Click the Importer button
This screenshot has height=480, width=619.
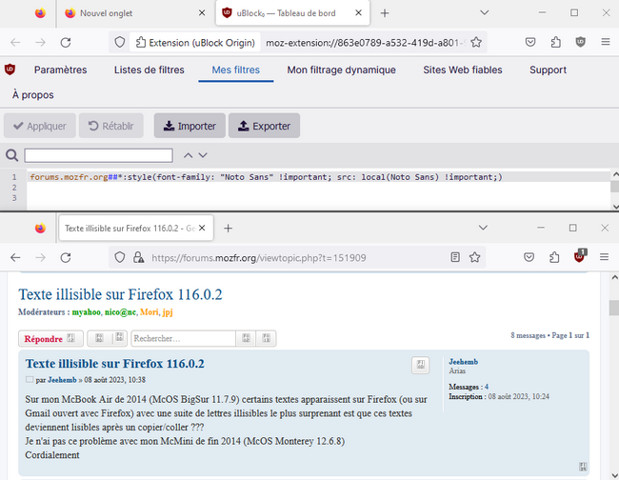coord(190,126)
